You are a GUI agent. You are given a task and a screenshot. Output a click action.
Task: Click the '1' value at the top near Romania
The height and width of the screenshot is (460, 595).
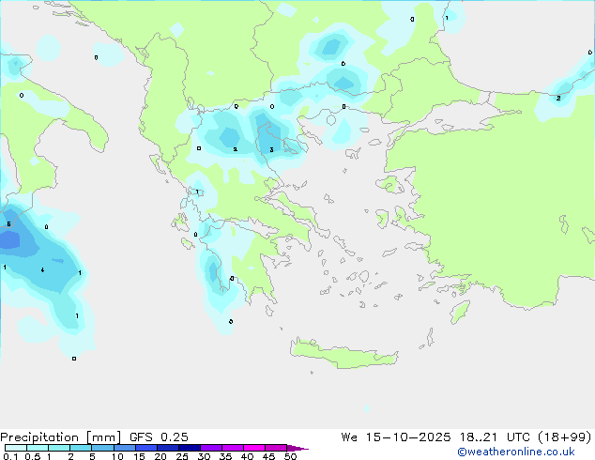447,18
